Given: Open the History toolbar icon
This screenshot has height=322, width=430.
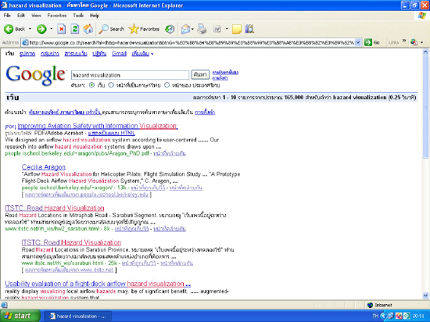Looking at the screenshot, I should click(x=170, y=29).
